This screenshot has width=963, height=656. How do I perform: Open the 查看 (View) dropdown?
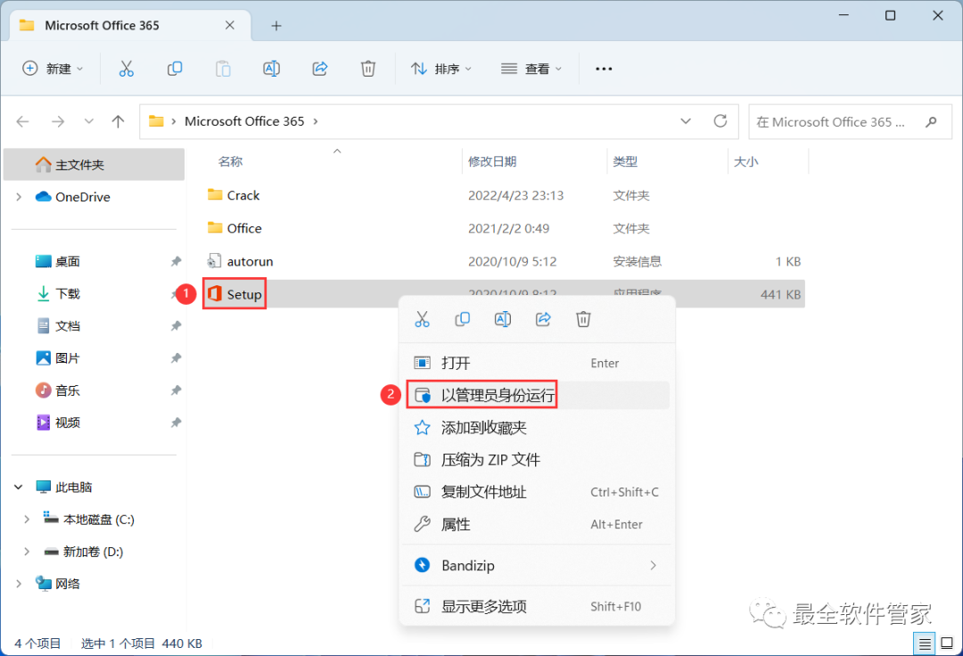pos(531,69)
